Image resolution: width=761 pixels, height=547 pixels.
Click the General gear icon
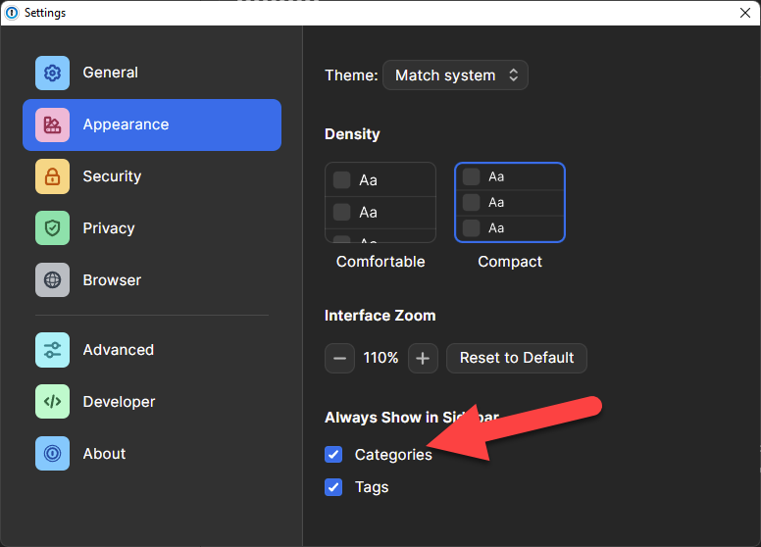(x=52, y=73)
